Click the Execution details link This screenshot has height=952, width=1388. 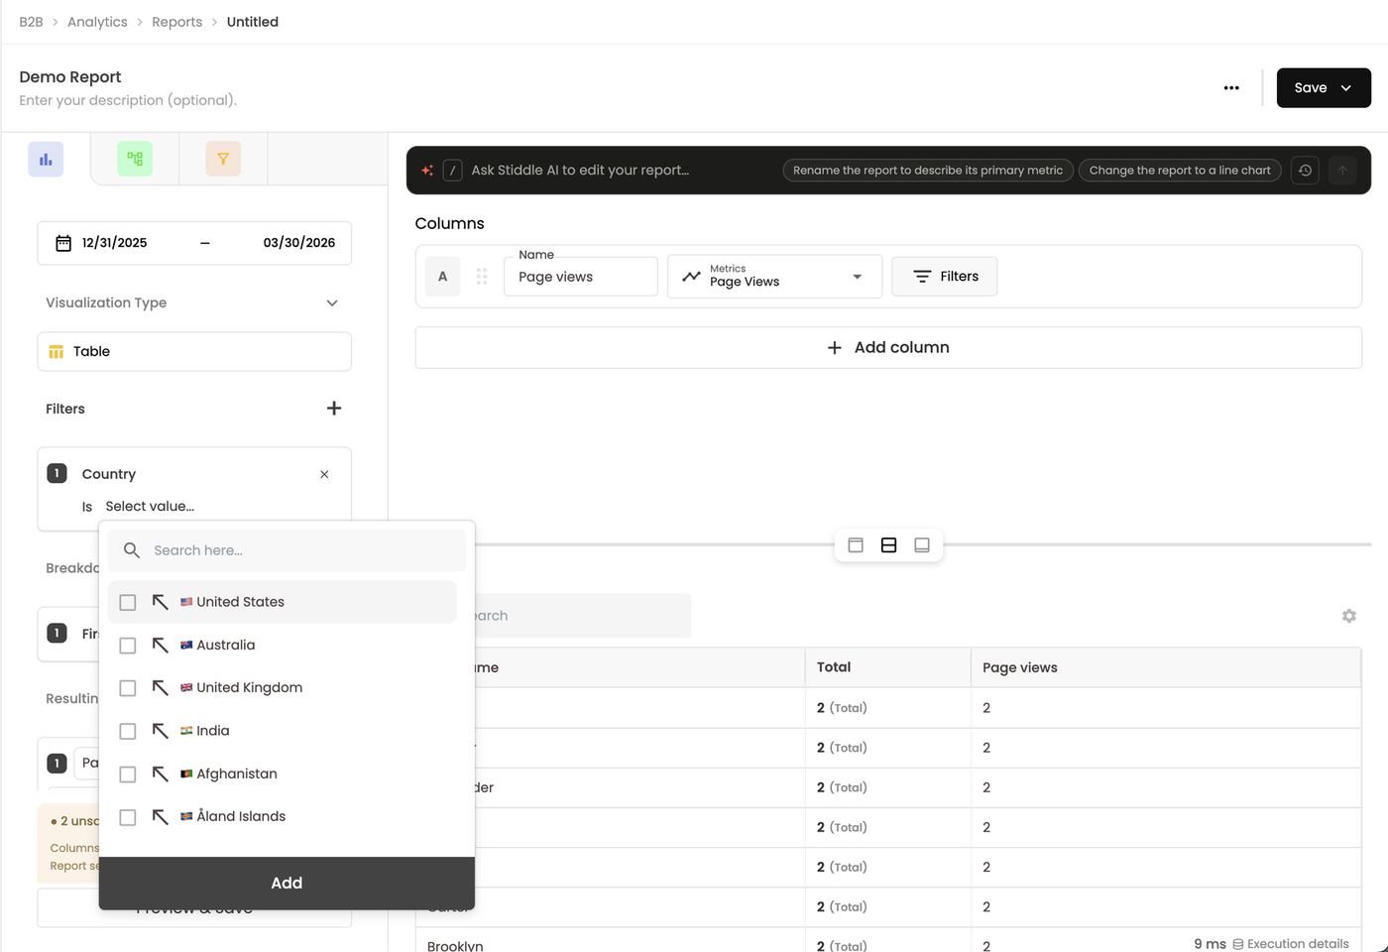coord(1291,944)
